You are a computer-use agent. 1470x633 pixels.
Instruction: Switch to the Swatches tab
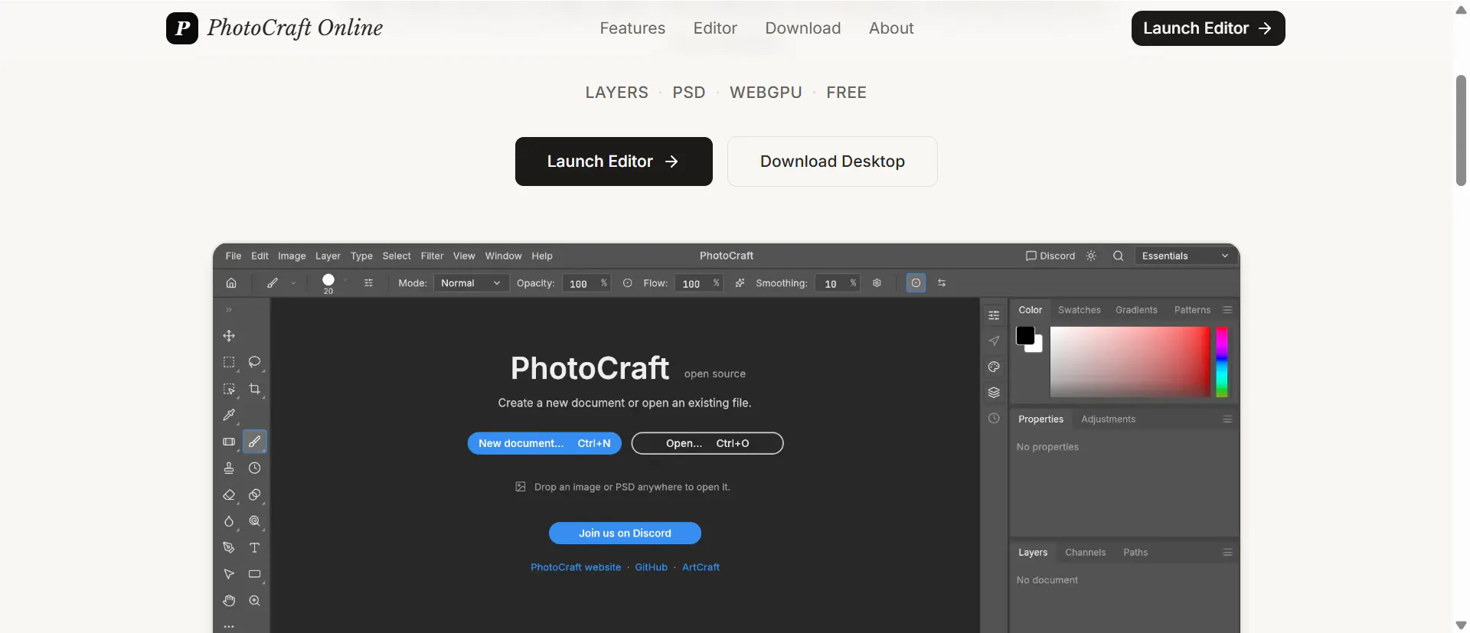1080,310
